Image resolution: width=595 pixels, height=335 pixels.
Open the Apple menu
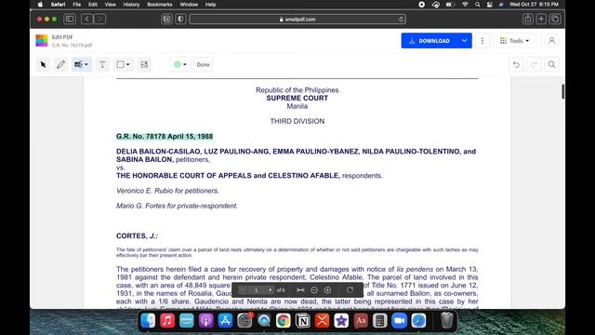[x=40, y=5]
